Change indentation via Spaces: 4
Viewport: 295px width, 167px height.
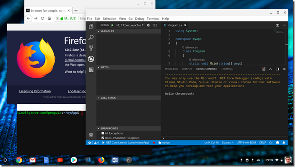[x=227, y=143]
